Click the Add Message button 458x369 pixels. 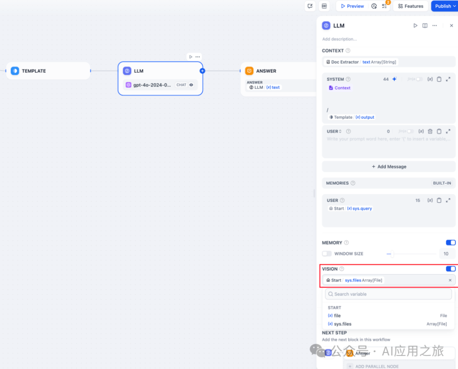388,167
